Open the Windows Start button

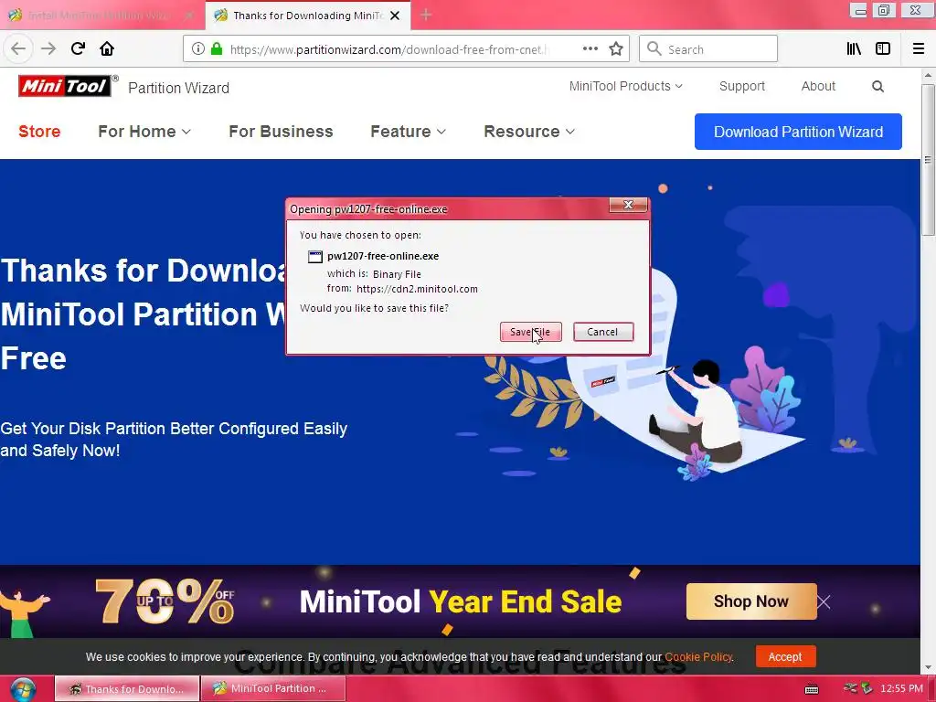[x=23, y=689]
